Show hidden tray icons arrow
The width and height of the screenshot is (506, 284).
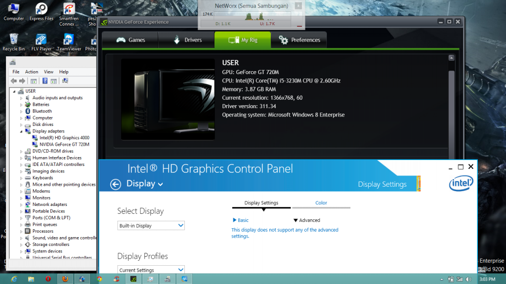point(441,279)
